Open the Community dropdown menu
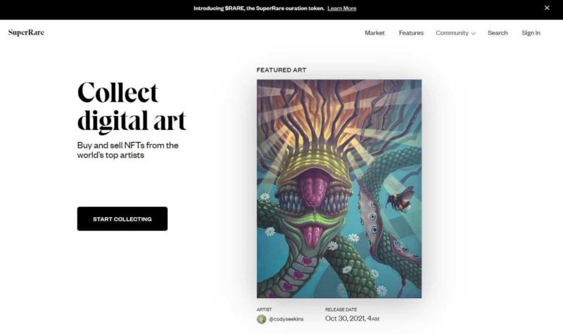This screenshot has width=563, height=334. (453, 33)
